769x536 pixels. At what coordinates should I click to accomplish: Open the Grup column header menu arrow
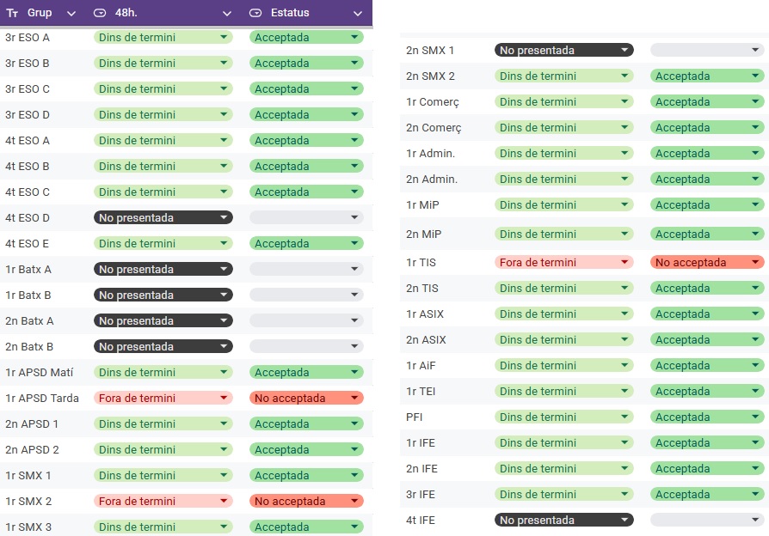pos(71,14)
